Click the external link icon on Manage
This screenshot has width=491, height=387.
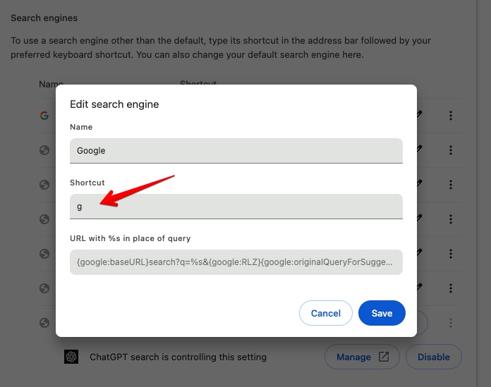[384, 357]
